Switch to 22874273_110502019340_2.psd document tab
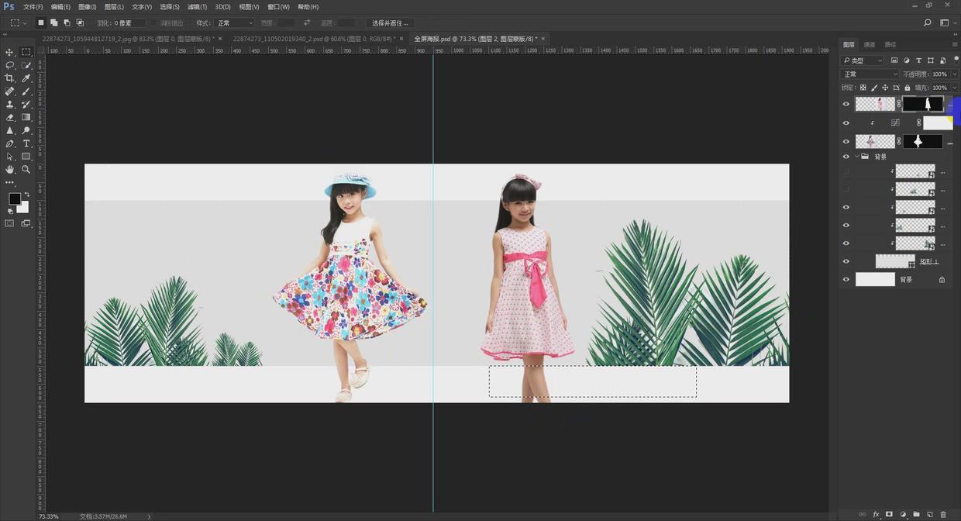961x521 pixels. (313, 38)
